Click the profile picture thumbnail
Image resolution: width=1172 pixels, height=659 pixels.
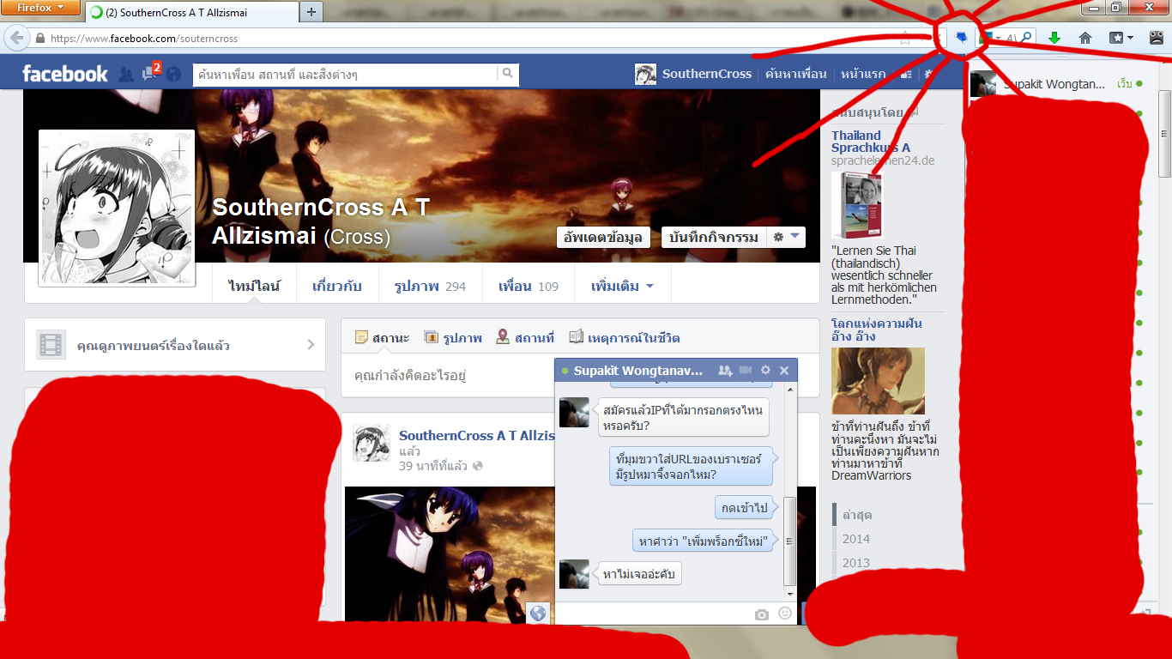point(117,208)
